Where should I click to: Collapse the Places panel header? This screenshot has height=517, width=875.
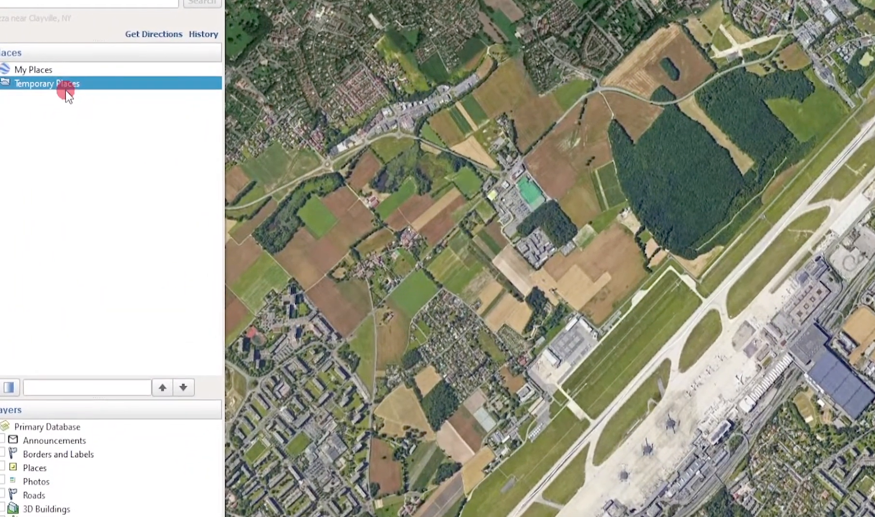[11, 53]
